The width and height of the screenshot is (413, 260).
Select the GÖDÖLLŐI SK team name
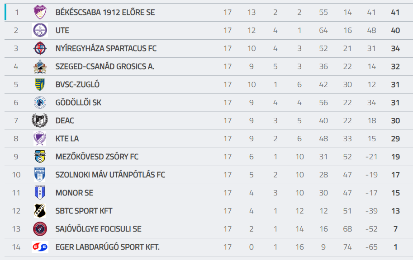pos(78,102)
